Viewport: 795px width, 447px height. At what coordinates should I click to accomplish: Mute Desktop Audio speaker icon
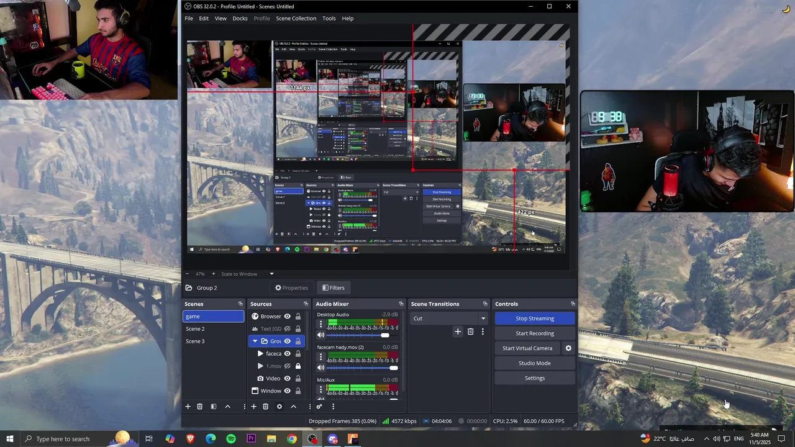pyautogui.click(x=321, y=335)
